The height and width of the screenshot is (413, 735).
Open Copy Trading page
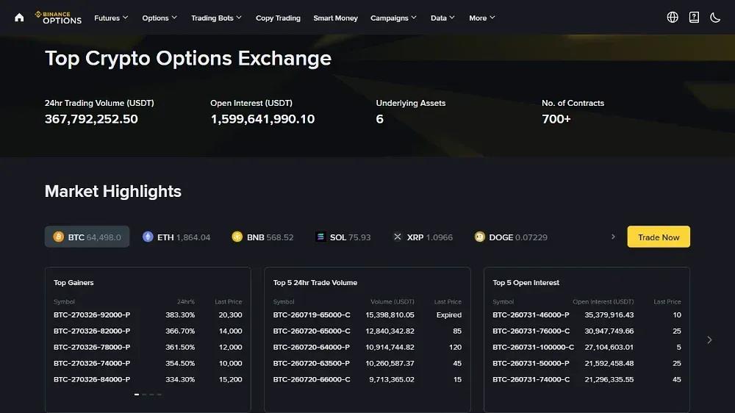tap(278, 18)
